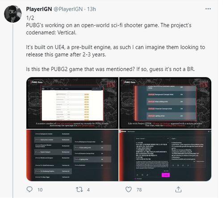The width and height of the screenshot is (223, 198).
Task: Like the tweet with the heart icon
Action: [x=128, y=190]
